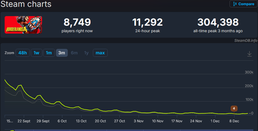Click the 300k y-axis label
This screenshot has height=131, width=258.
(x=249, y=72)
